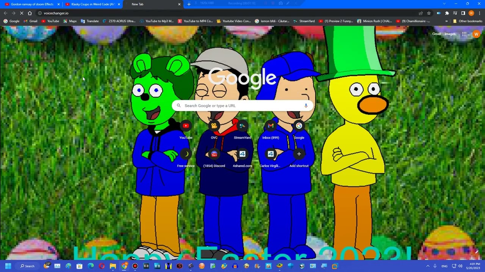This screenshot has width=485, height=272.
Task: Expand the hidden bookmarks chevron
Action: coord(446,21)
